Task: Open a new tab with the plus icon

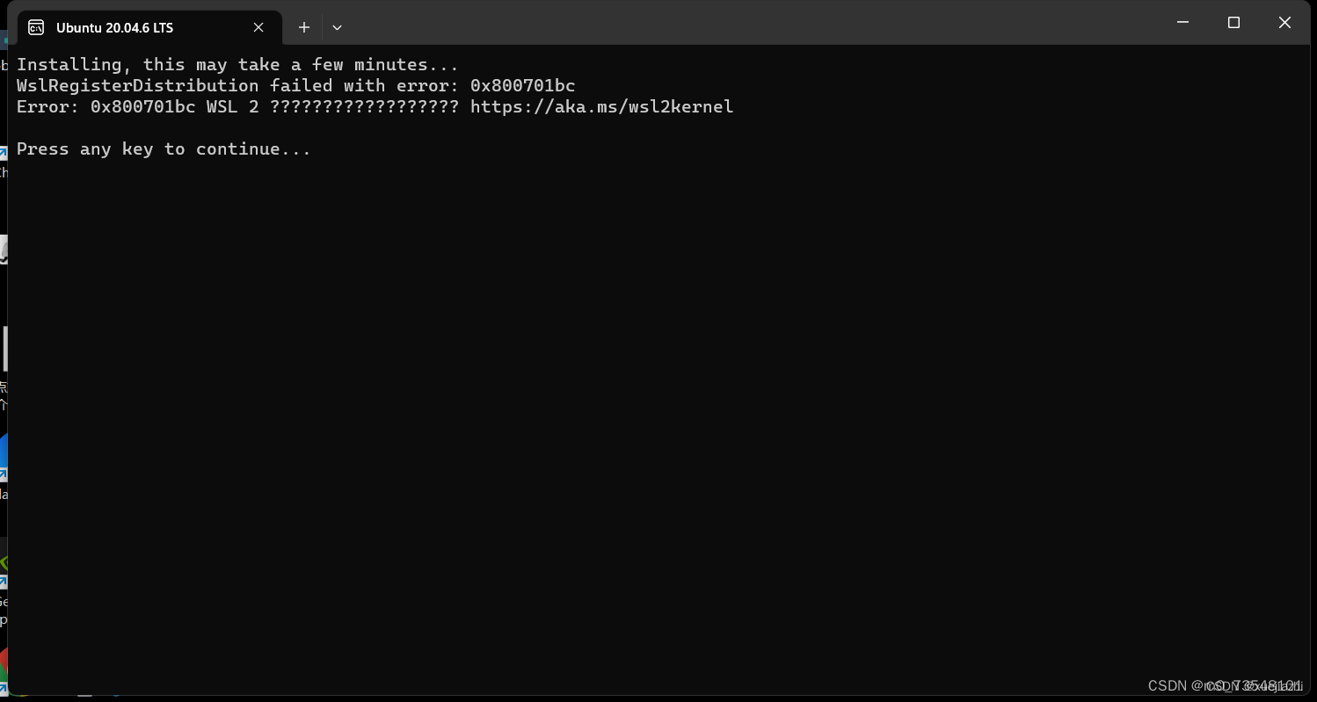Action: click(303, 27)
